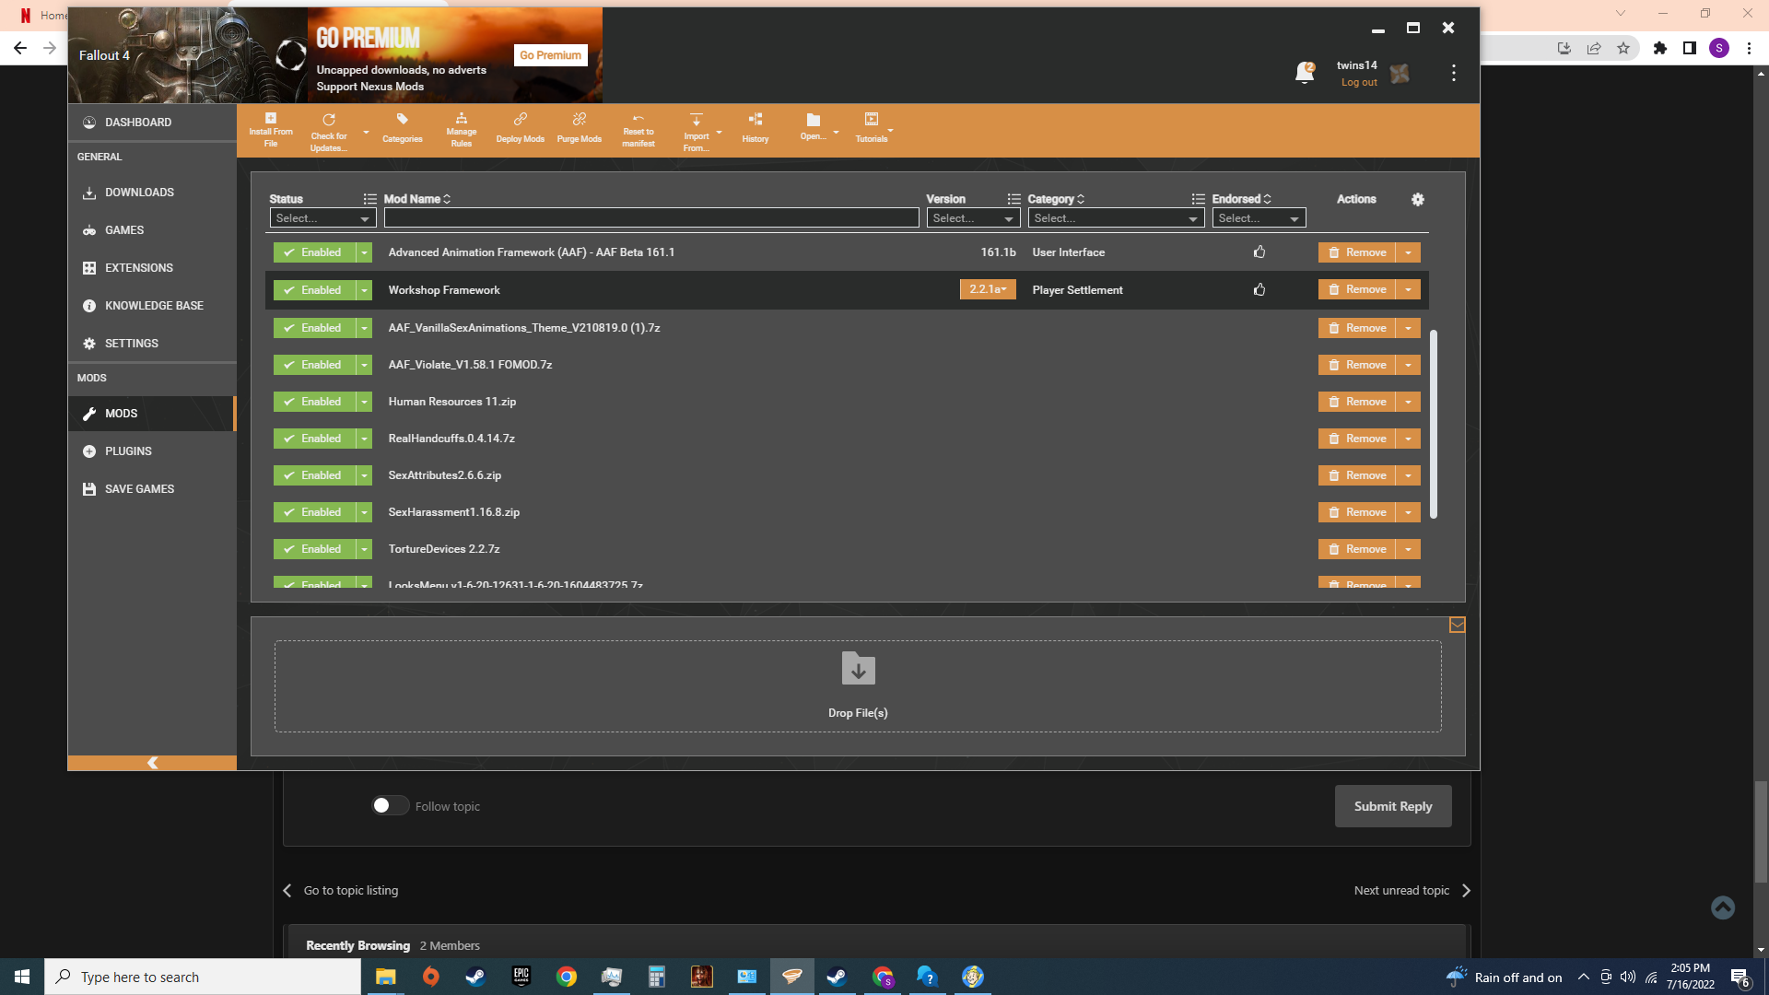Expand Remove options for Advanced Animation Framework

point(1408,252)
